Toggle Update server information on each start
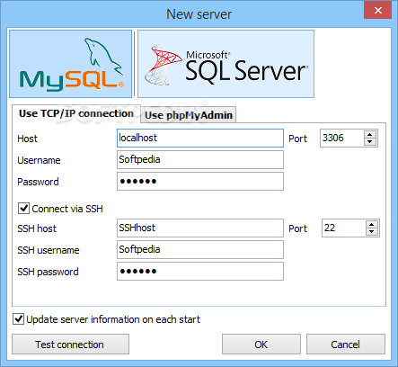Screen dimensions: 398x367 [18, 319]
